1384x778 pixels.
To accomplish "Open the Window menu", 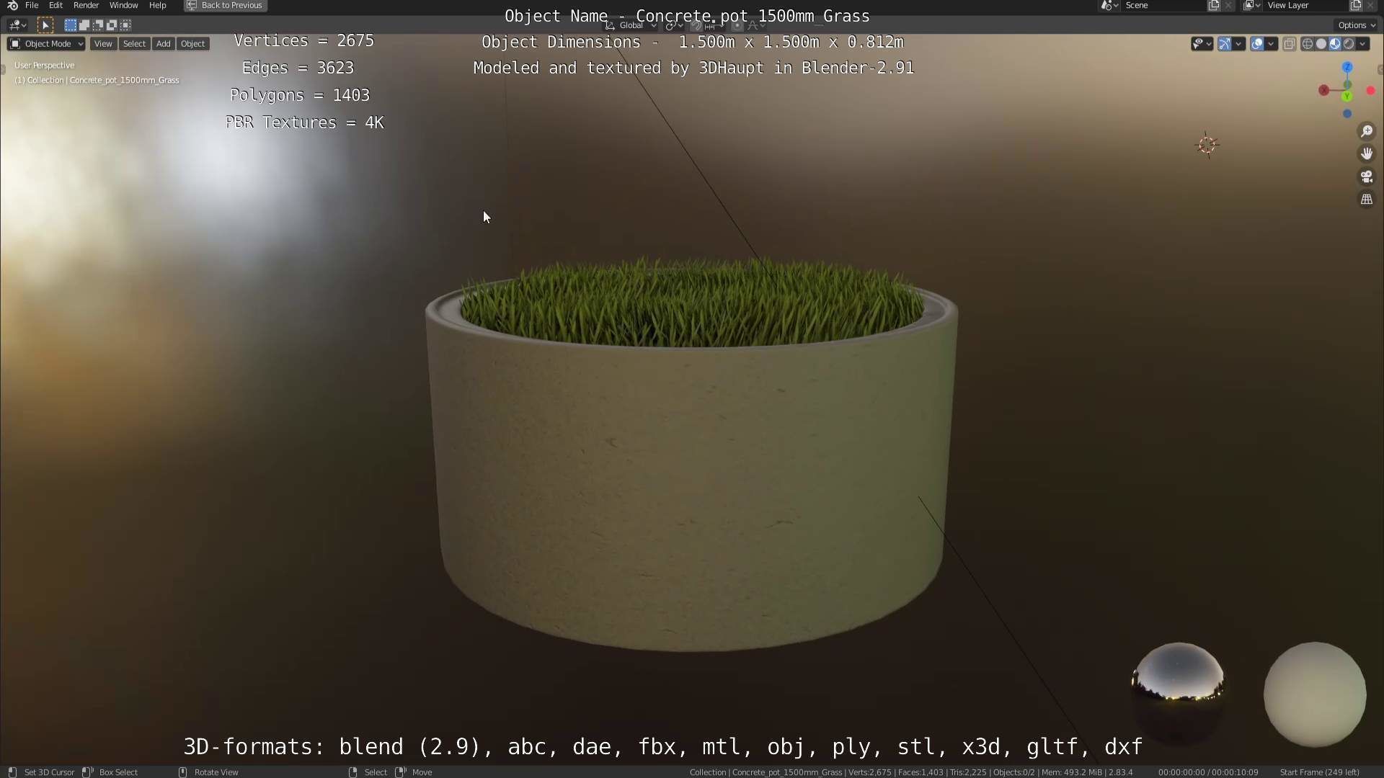I will click(123, 5).
